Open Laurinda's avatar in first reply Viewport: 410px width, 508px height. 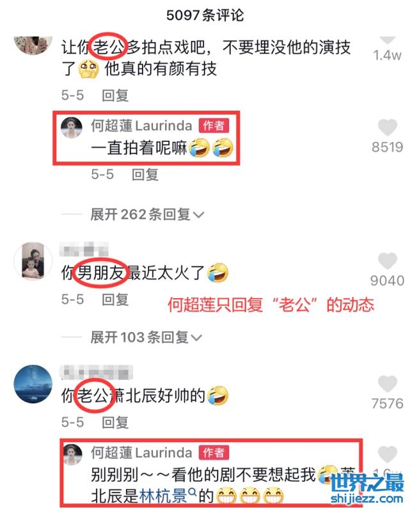tap(72, 127)
